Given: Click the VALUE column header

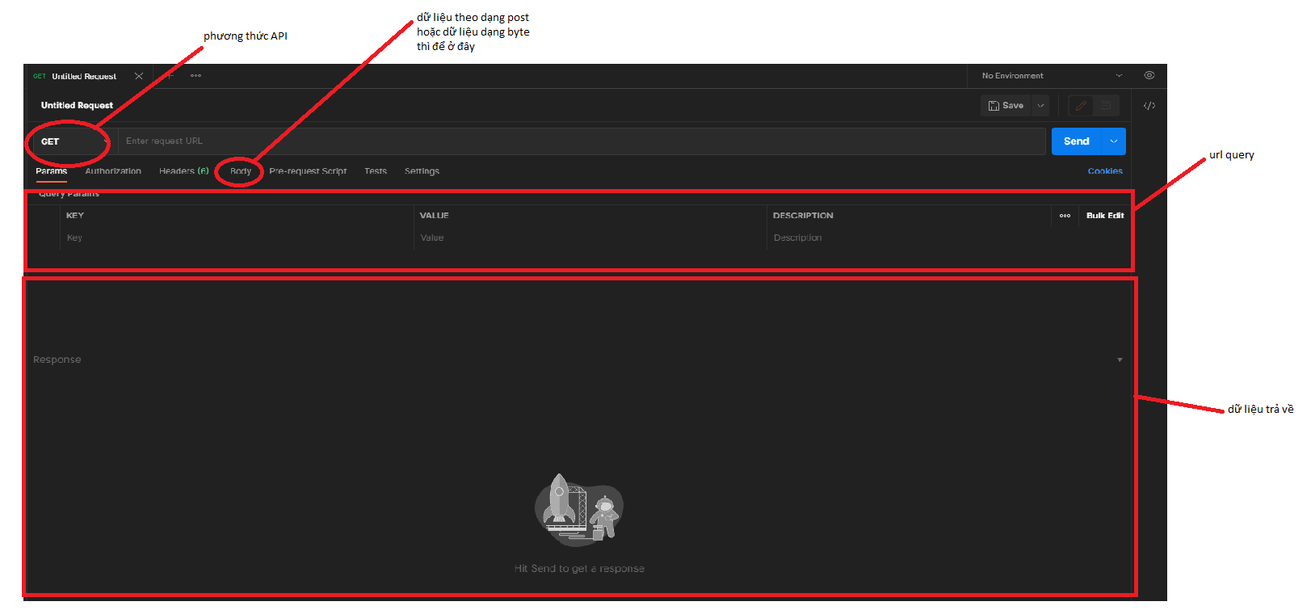Looking at the screenshot, I should 434,216.
